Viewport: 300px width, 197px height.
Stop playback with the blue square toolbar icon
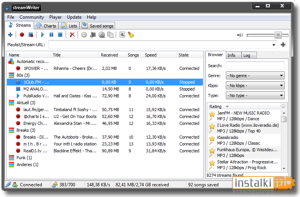(60, 35)
